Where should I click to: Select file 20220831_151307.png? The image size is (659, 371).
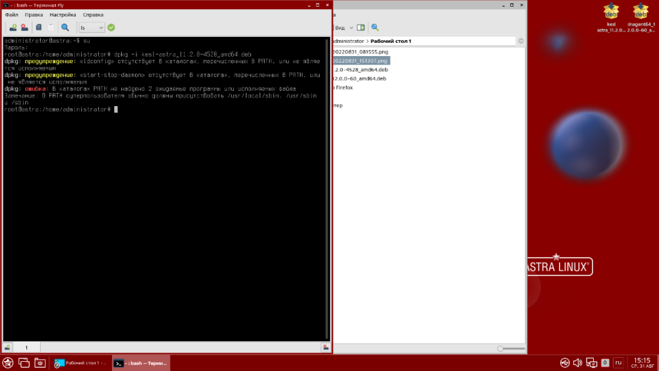point(360,61)
